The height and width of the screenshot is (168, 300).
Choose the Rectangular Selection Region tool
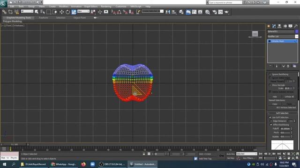pos(49,12)
